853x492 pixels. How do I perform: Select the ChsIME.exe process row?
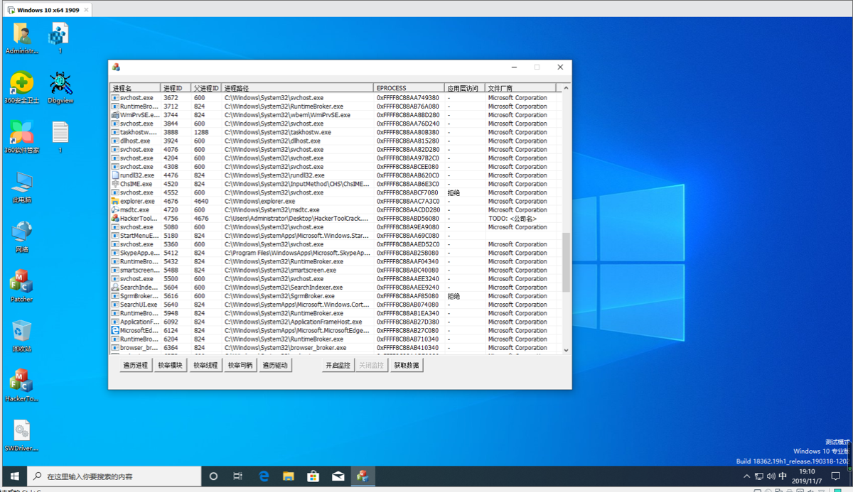(x=336, y=184)
